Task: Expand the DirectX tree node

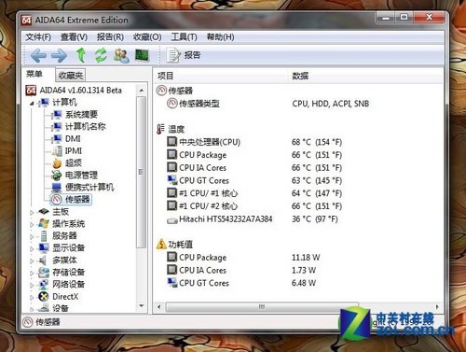Action: tap(32, 297)
